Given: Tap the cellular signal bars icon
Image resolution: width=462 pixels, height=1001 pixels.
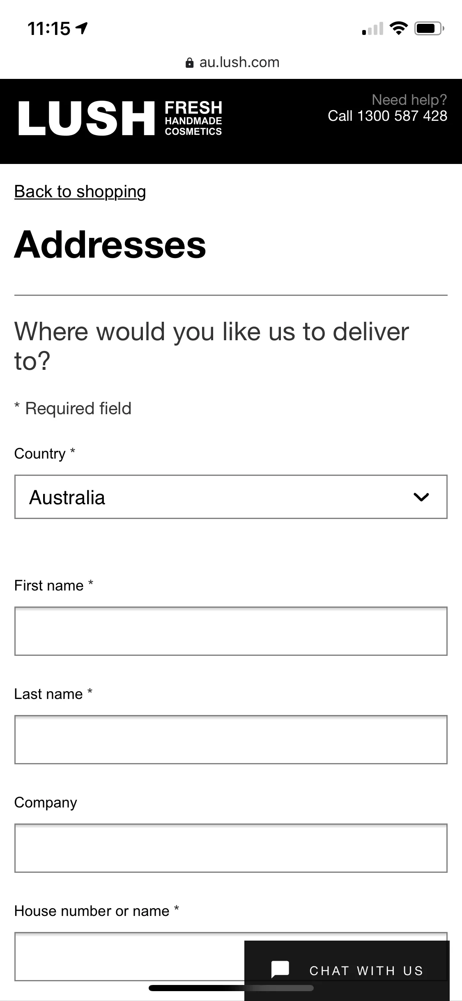Looking at the screenshot, I should (x=372, y=28).
